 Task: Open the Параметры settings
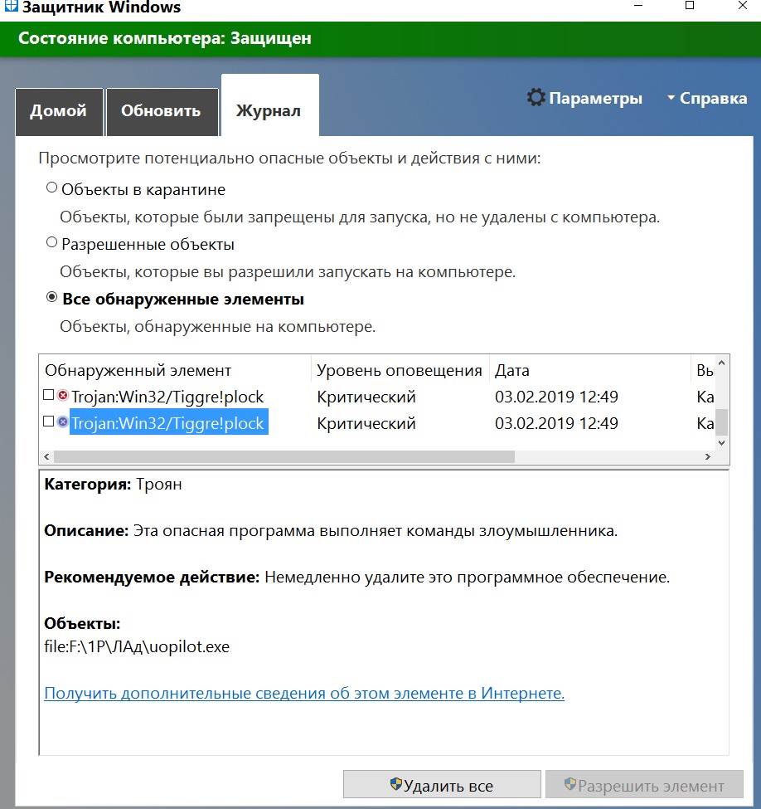[x=584, y=98]
